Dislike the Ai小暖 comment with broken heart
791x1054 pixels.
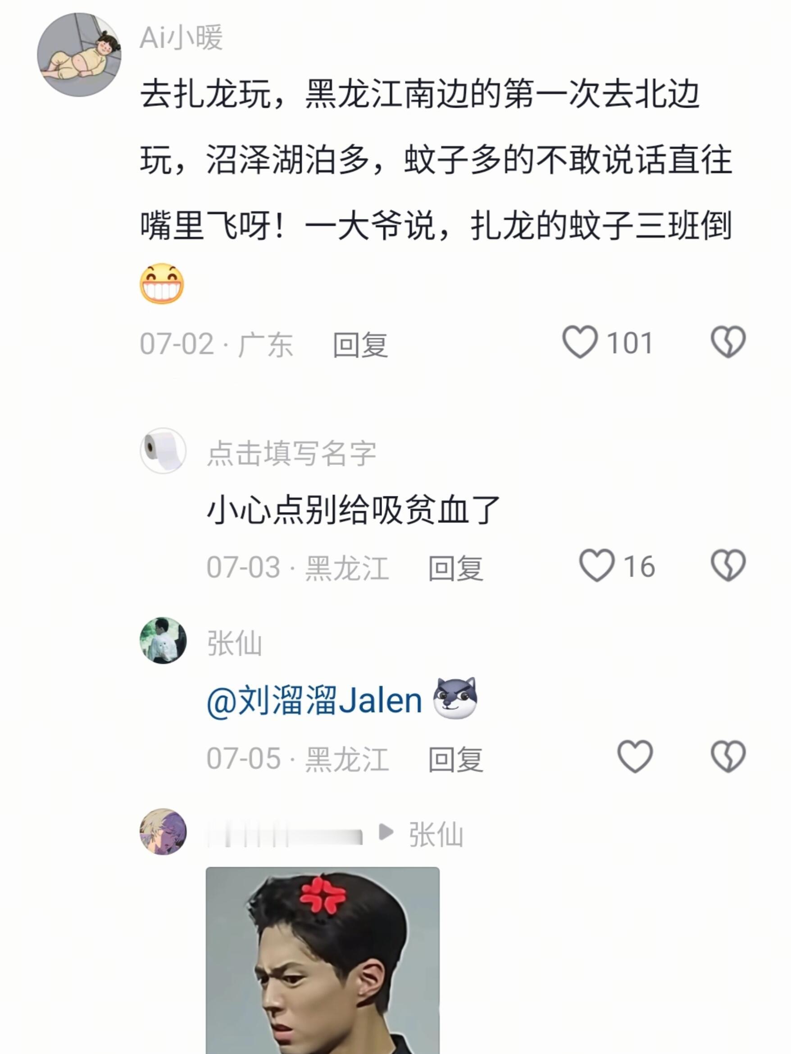coord(728,341)
